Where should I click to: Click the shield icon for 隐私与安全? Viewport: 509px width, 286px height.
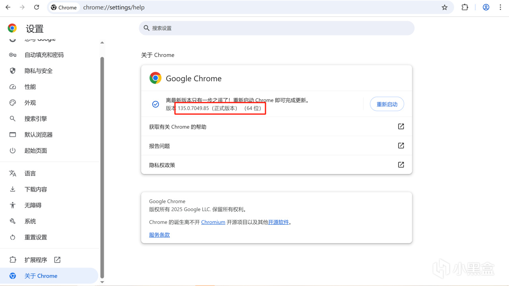13,71
